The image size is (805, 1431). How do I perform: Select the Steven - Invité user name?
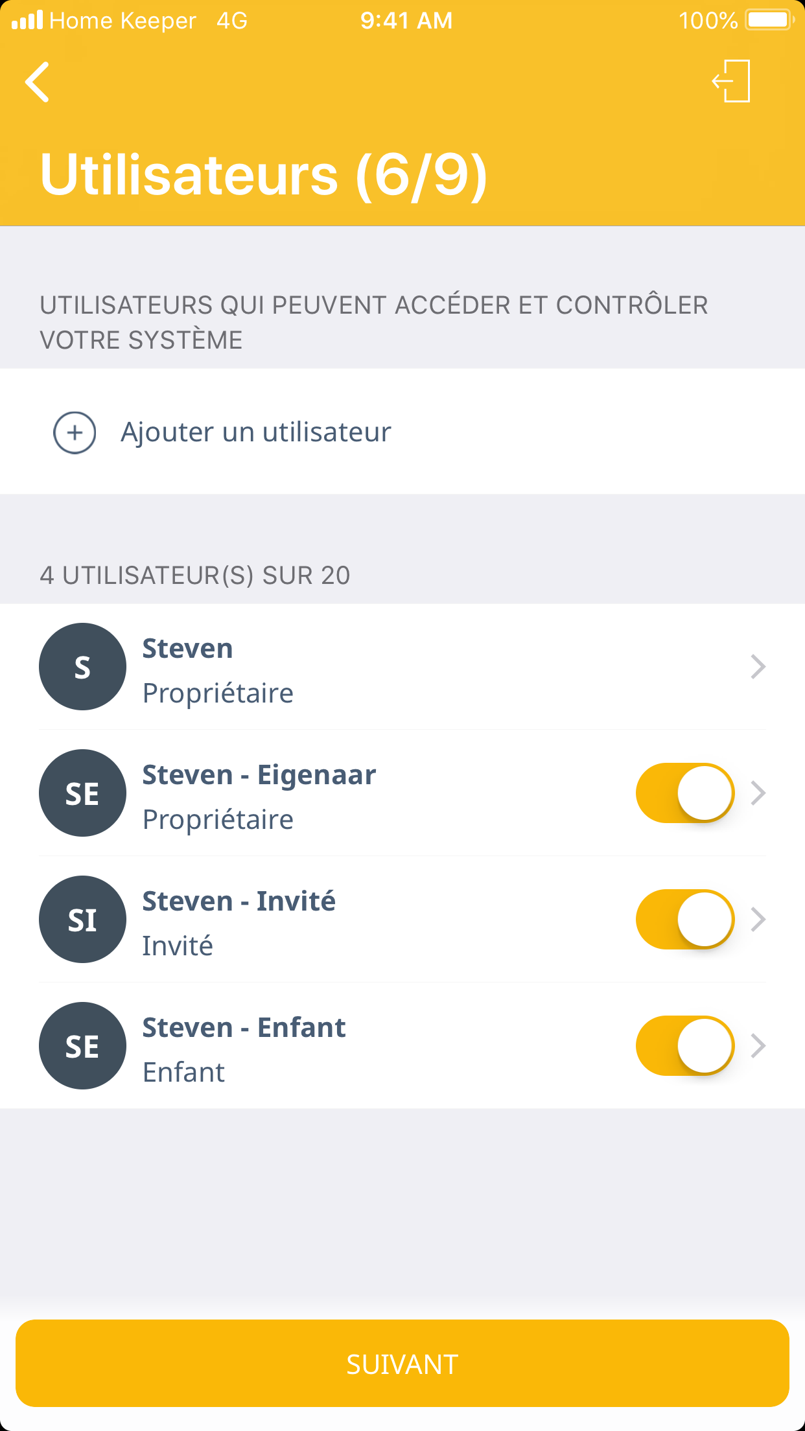pyautogui.click(x=239, y=902)
